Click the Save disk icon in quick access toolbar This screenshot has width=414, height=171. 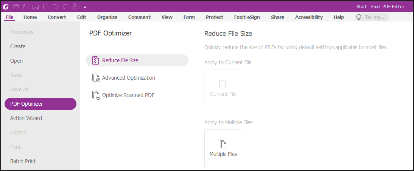click(x=26, y=6)
